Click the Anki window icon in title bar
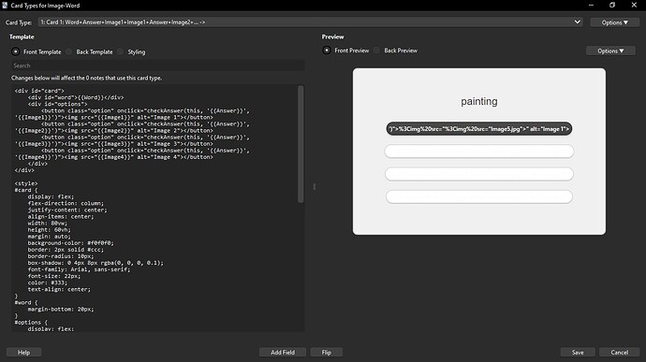Viewport: 646px width, 362px height. point(5,6)
